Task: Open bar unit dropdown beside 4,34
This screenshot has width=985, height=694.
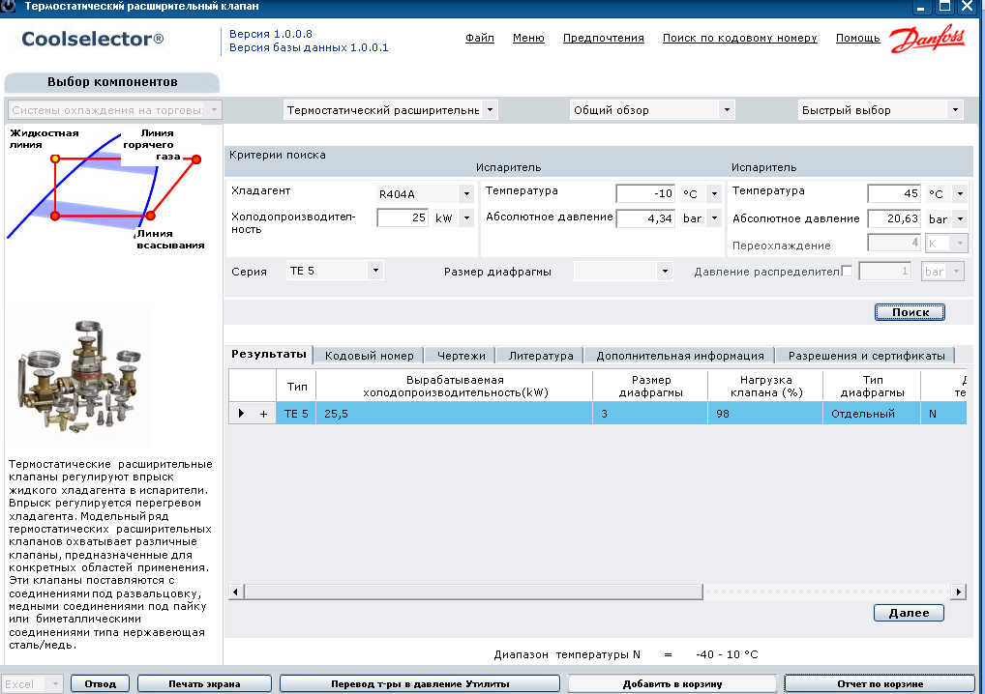Action: point(714,218)
